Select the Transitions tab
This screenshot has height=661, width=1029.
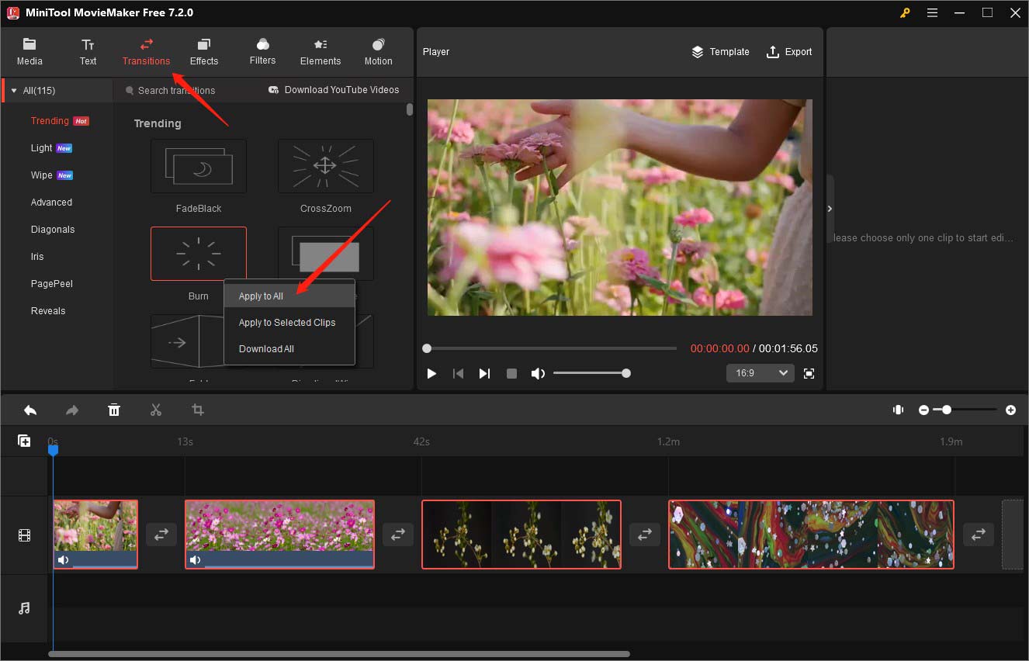146,52
